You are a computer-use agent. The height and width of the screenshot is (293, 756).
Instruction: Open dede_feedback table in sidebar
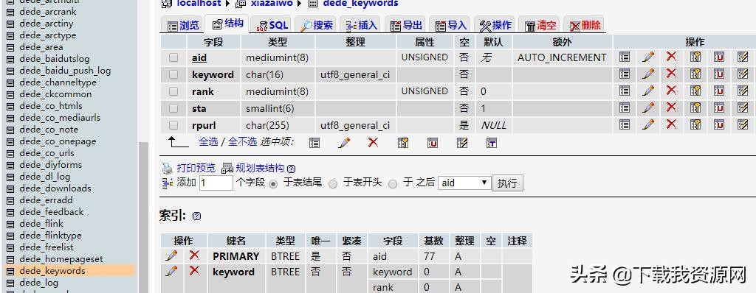tap(52, 212)
